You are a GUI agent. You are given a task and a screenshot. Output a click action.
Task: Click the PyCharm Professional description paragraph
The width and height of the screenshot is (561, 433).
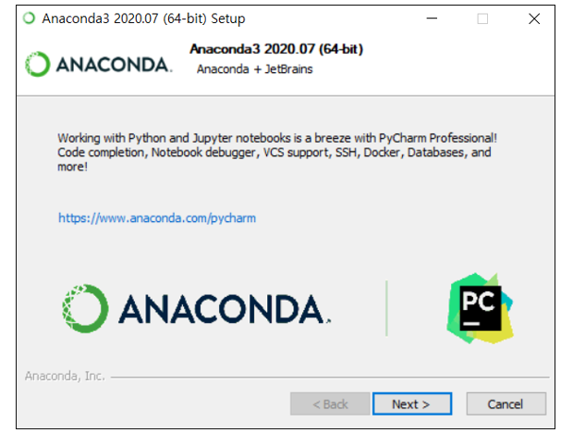click(277, 153)
